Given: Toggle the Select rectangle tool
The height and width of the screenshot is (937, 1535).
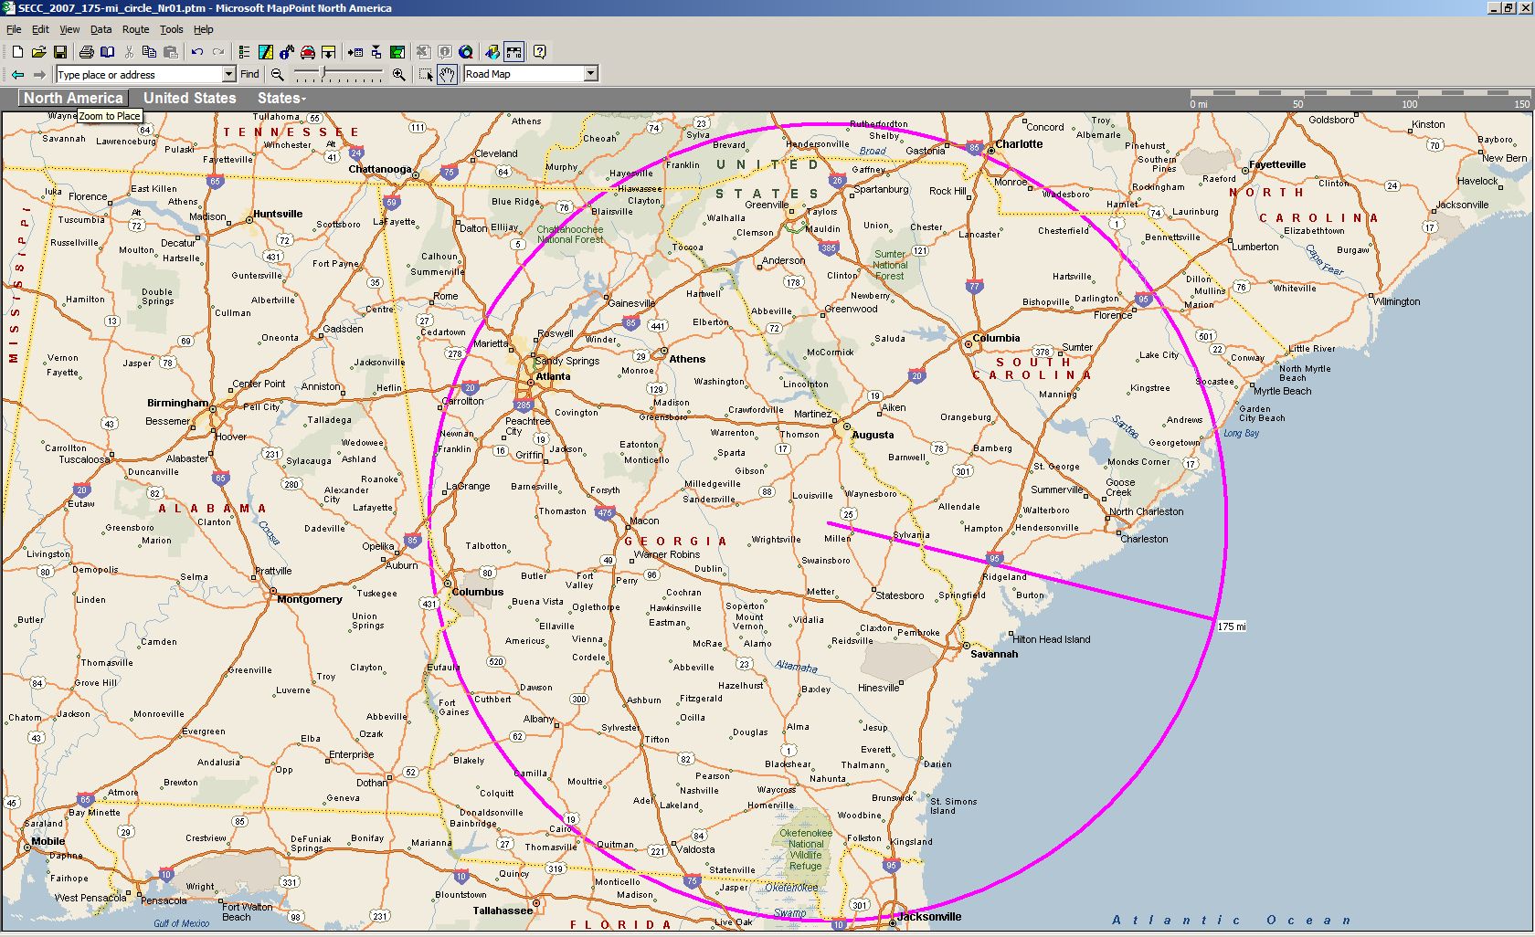Looking at the screenshot, I should click(426, 75).
